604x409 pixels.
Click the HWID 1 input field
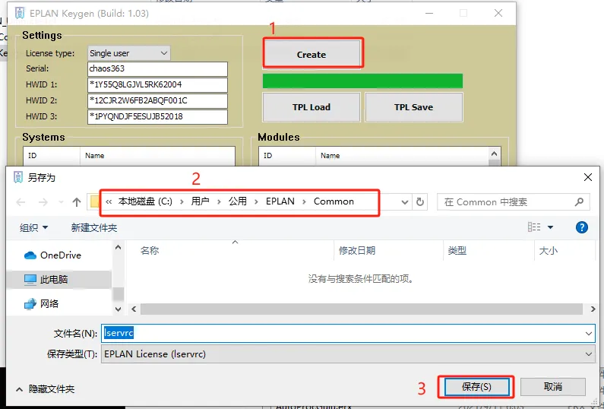pyautogui.click(x=157, y=85)
